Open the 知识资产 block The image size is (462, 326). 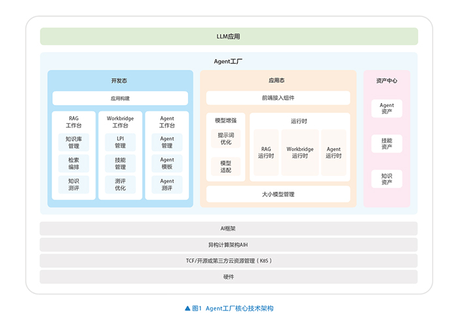386,179
